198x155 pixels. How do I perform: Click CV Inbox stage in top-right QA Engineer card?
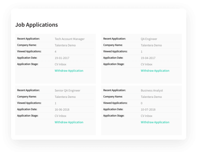pyautogui.click(x=147, y=64)
